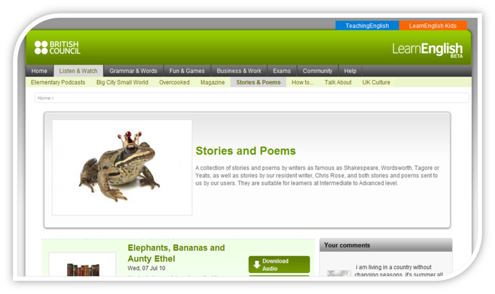Image resolution: width=495 pixels, height=294 pixels.
Task: Open the TeachingEnglish tab
Action: (367, 26)
